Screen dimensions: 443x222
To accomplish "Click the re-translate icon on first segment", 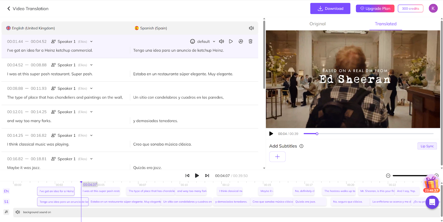I will [241, 41].
